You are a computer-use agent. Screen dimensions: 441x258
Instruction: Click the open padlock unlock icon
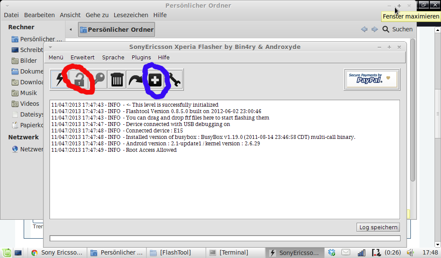click(x=78, y=80)
